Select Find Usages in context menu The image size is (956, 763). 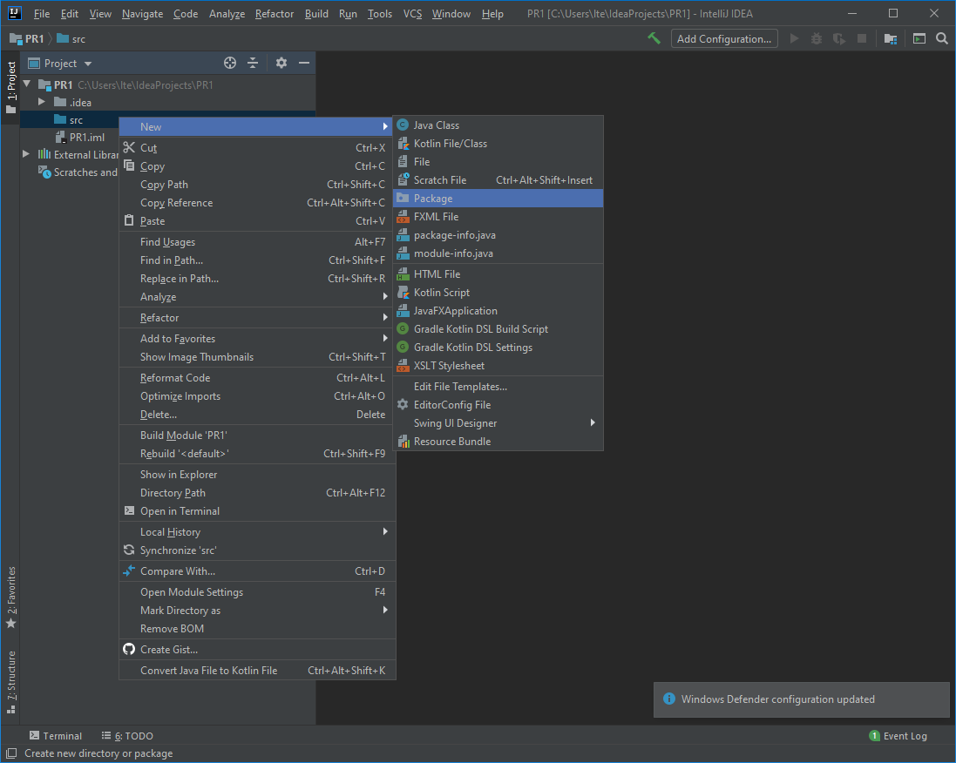coord(257,242)
